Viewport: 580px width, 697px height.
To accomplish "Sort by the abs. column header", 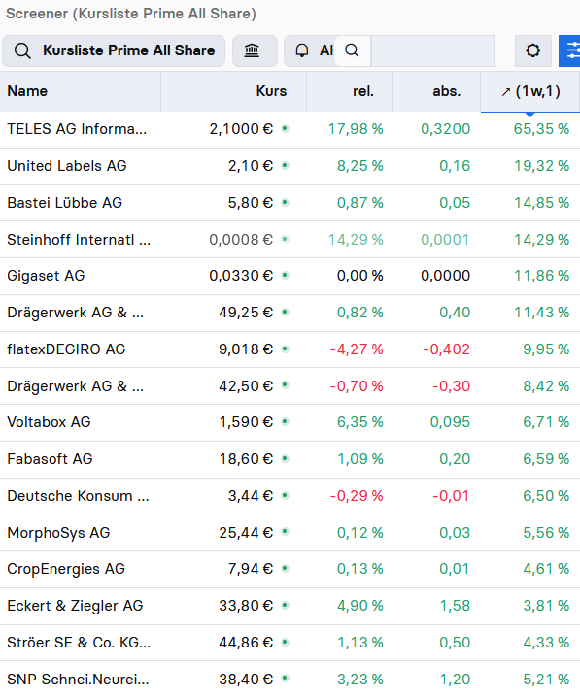I will (447, 91).
